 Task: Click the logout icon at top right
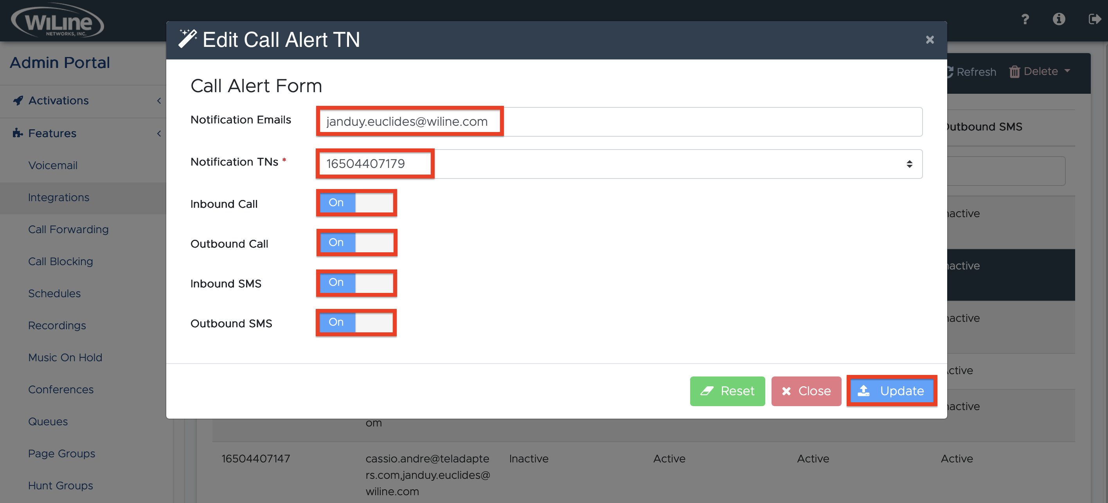(x=1095, y=19)
